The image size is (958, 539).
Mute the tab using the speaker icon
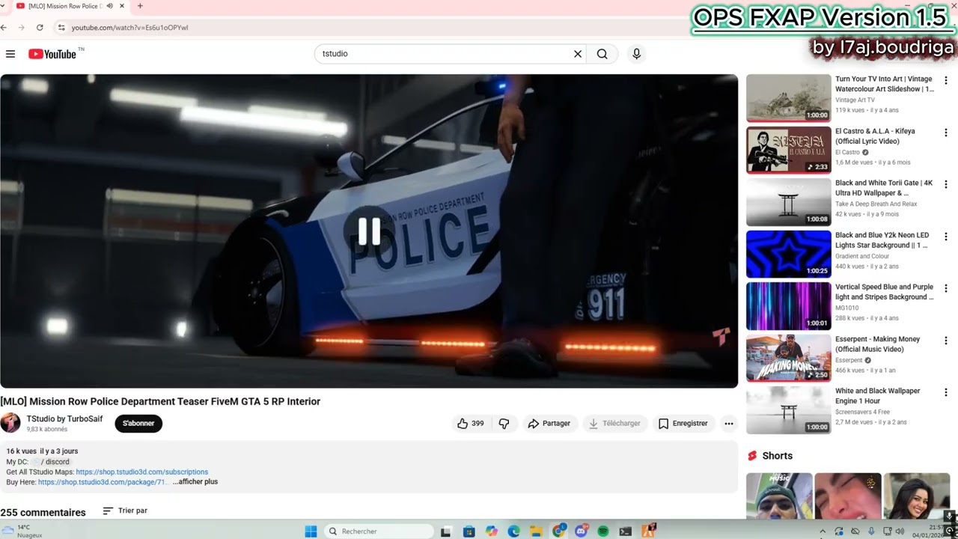click(109, 6)
